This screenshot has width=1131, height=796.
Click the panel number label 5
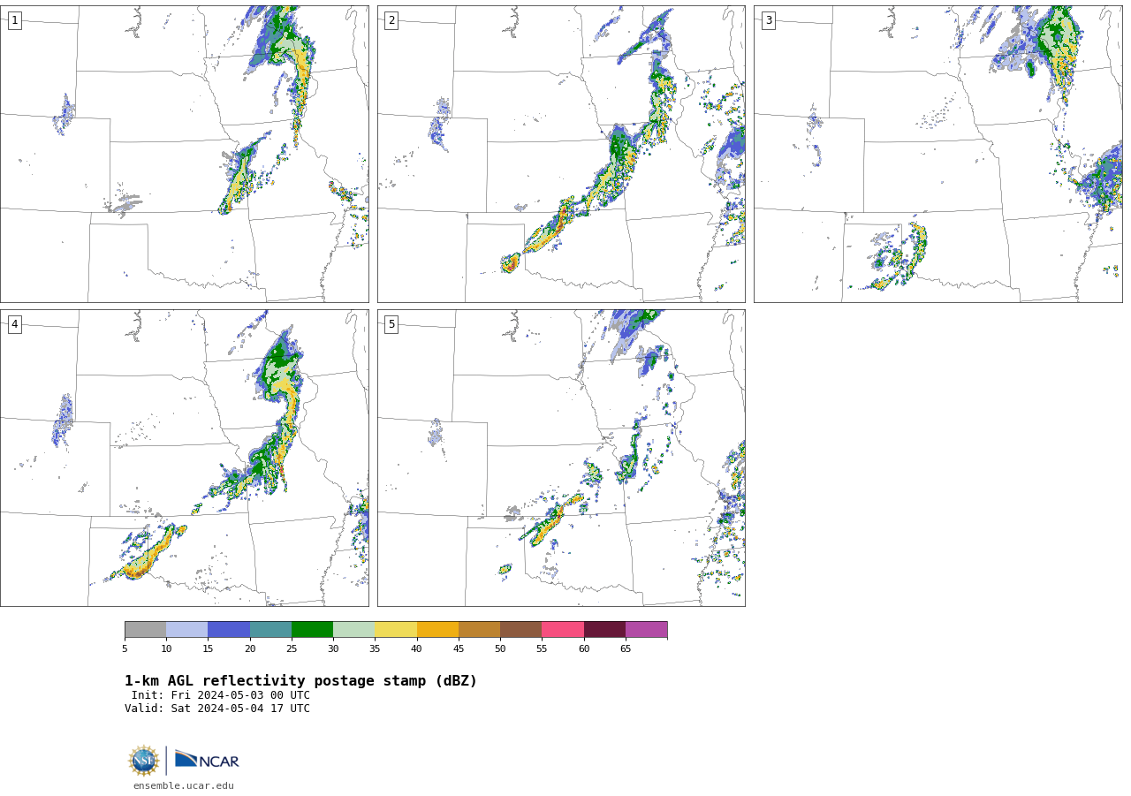pyautogui.click(x=391, y=324)
